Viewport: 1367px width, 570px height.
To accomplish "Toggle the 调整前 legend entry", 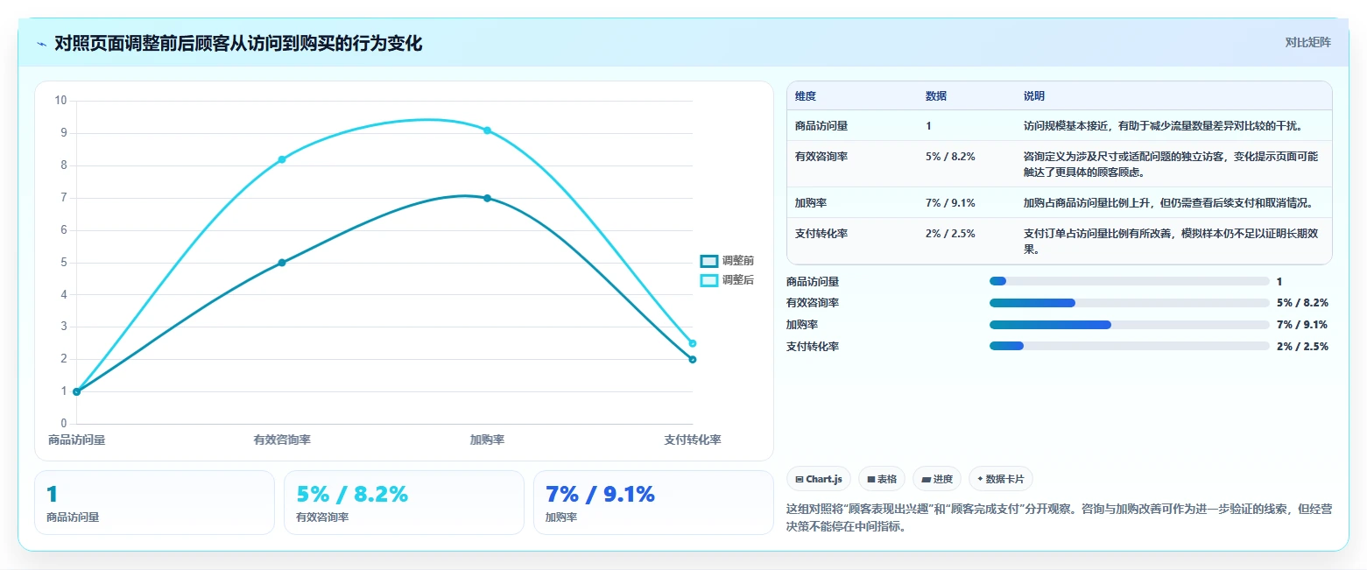I will pyautogui.click(x=727, y=261).
